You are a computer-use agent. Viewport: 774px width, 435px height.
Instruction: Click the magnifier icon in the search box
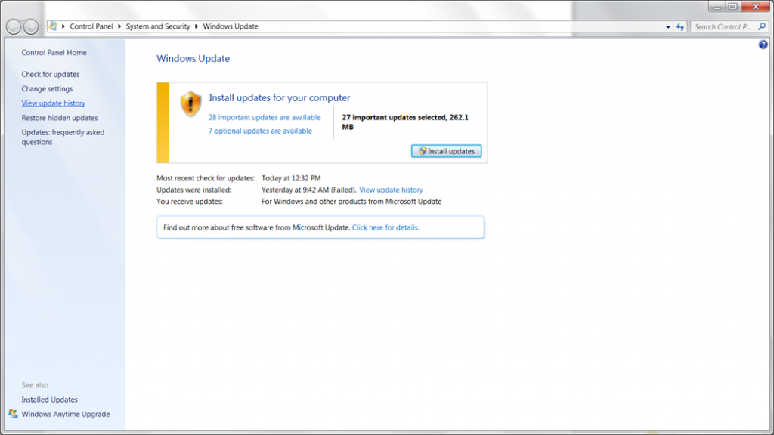point(761,26)
